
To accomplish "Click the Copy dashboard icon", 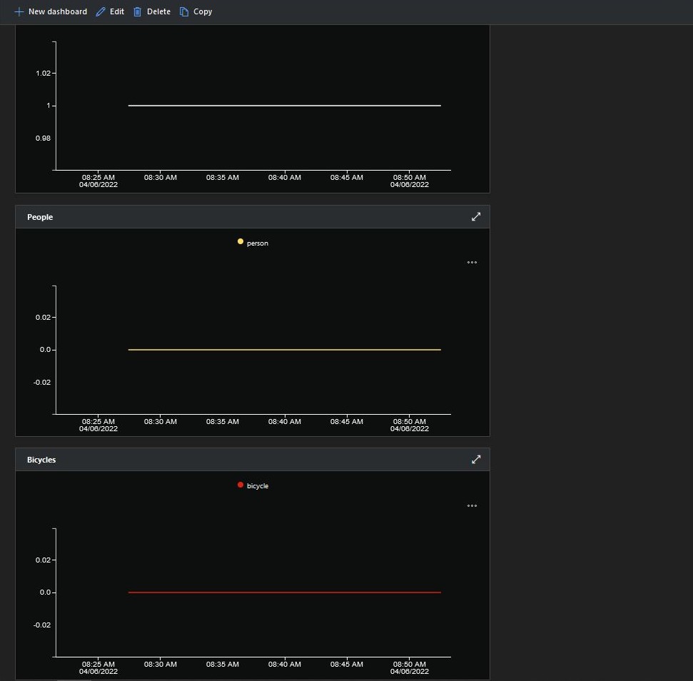I will coord(184,12).
